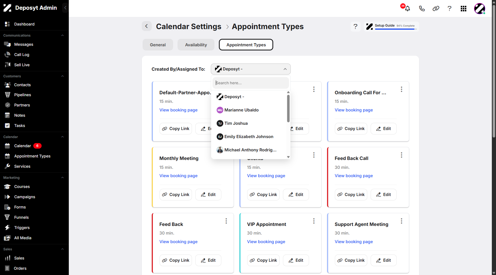496x275 pixels.
Task: Open three-dot menu on Feed Back card
Action: [226, 221]
